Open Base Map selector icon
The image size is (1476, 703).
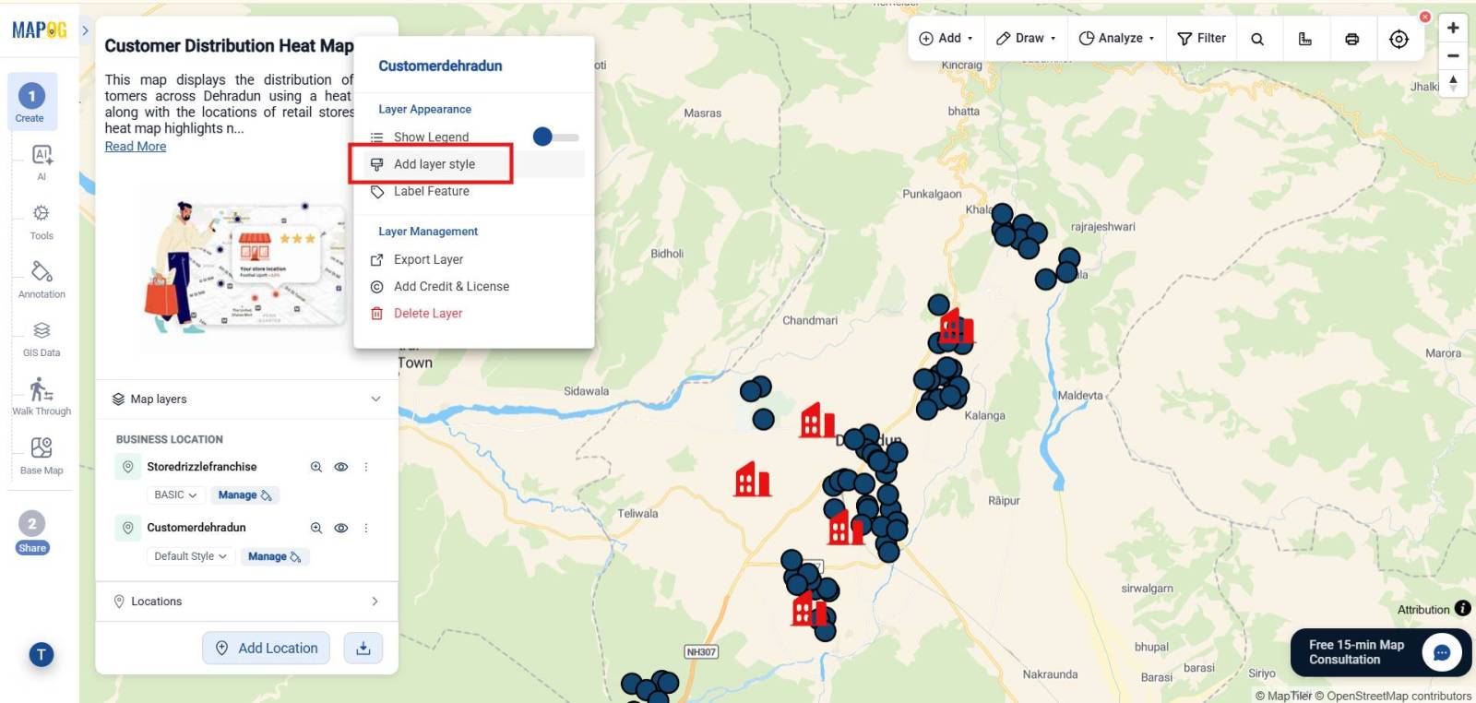coord(42,456)
